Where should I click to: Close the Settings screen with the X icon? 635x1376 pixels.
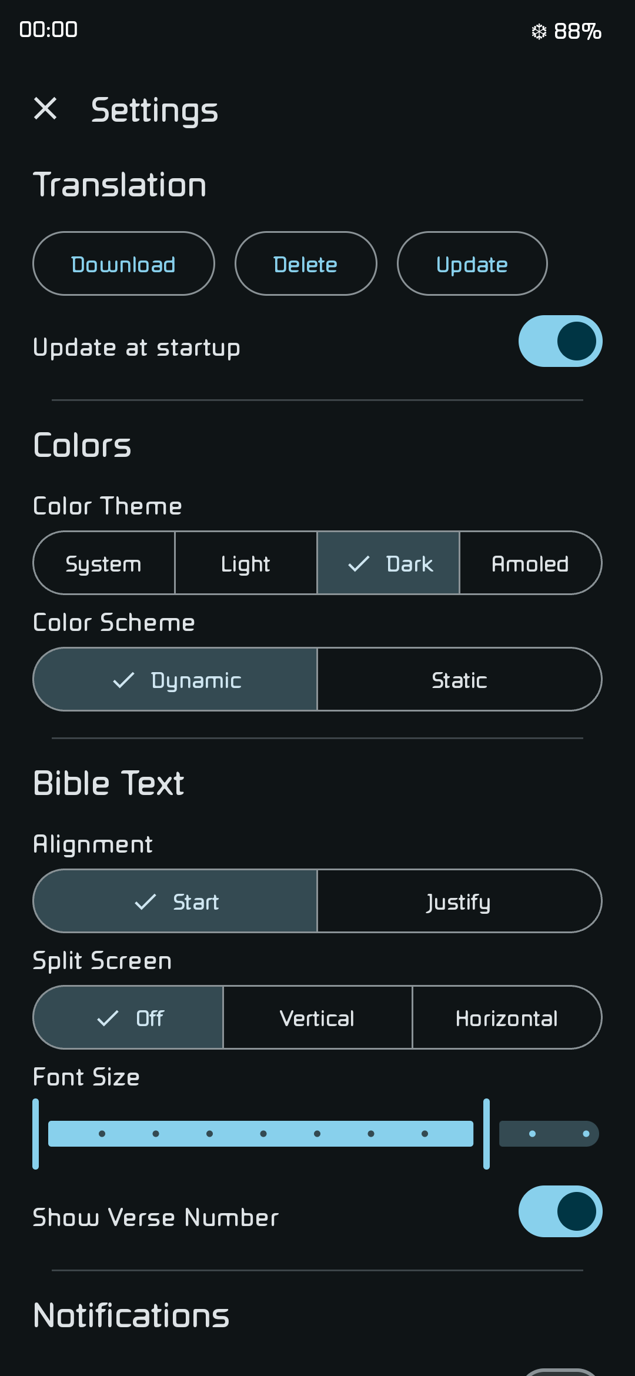(x=45, y=109)
